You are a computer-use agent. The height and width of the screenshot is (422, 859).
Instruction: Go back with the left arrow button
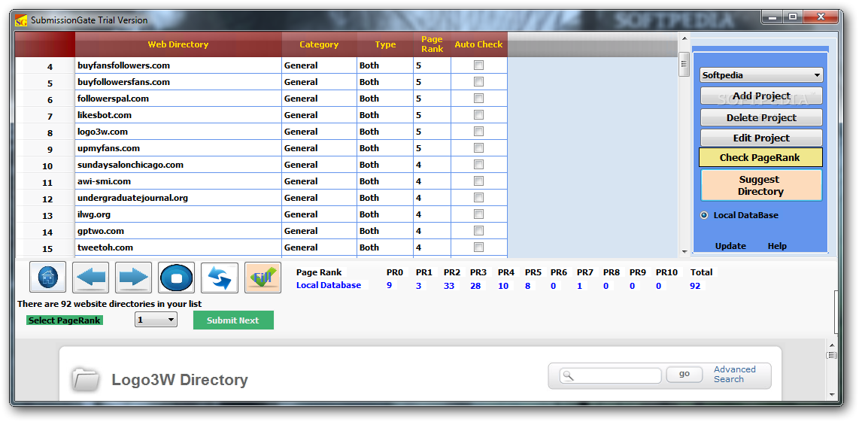pyautogui.click(x=90, y=278)
